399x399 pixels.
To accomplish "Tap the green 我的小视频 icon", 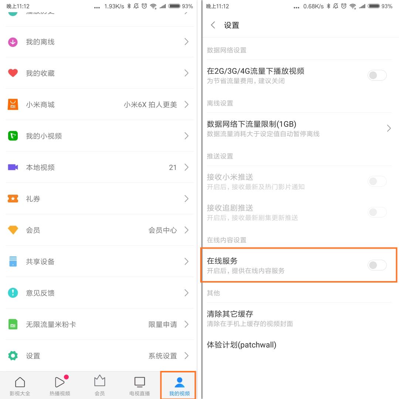I will 13,136.
